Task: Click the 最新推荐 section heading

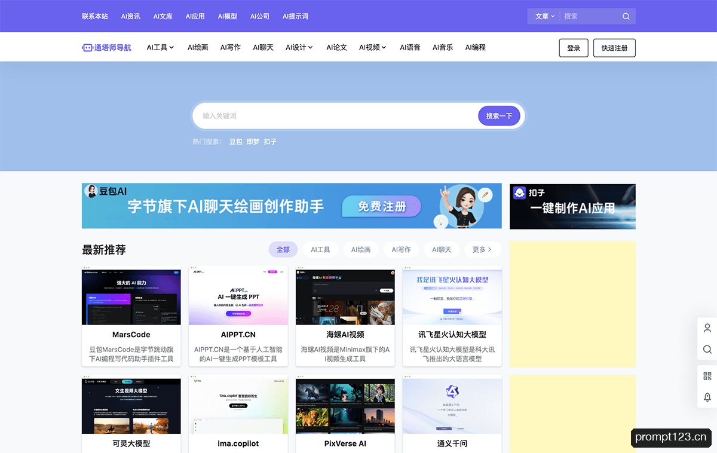Action: tap(104, 250)
